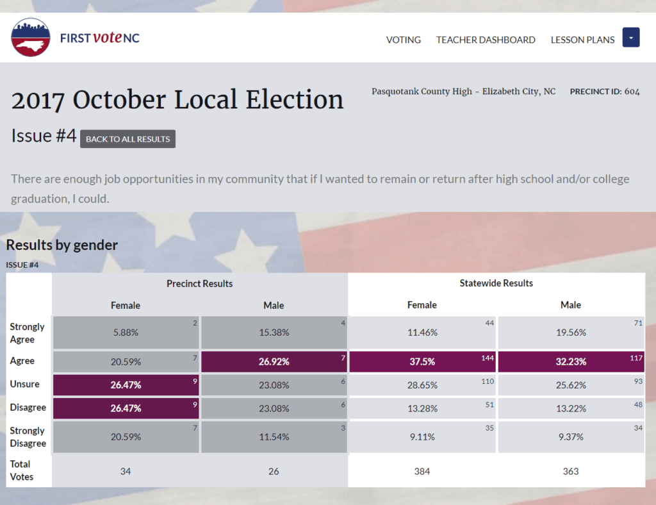This screenshot has width=656, height=505.
Task: Click the First Vote NC logo icon
Action: (31, 38)
